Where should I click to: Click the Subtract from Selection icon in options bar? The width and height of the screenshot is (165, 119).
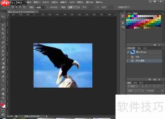coord(20,7)
